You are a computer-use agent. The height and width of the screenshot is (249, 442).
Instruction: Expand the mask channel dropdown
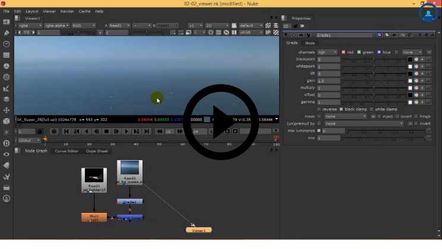346,116
